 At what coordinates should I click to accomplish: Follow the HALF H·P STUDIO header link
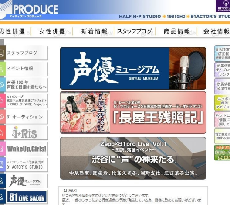pos(140,16)
